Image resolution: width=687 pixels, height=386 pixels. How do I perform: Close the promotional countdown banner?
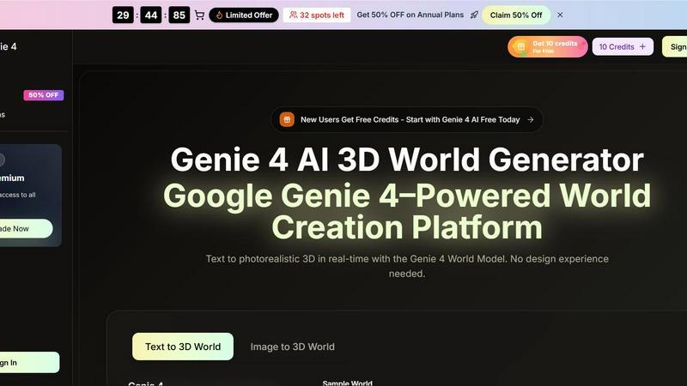pos(560,15)
